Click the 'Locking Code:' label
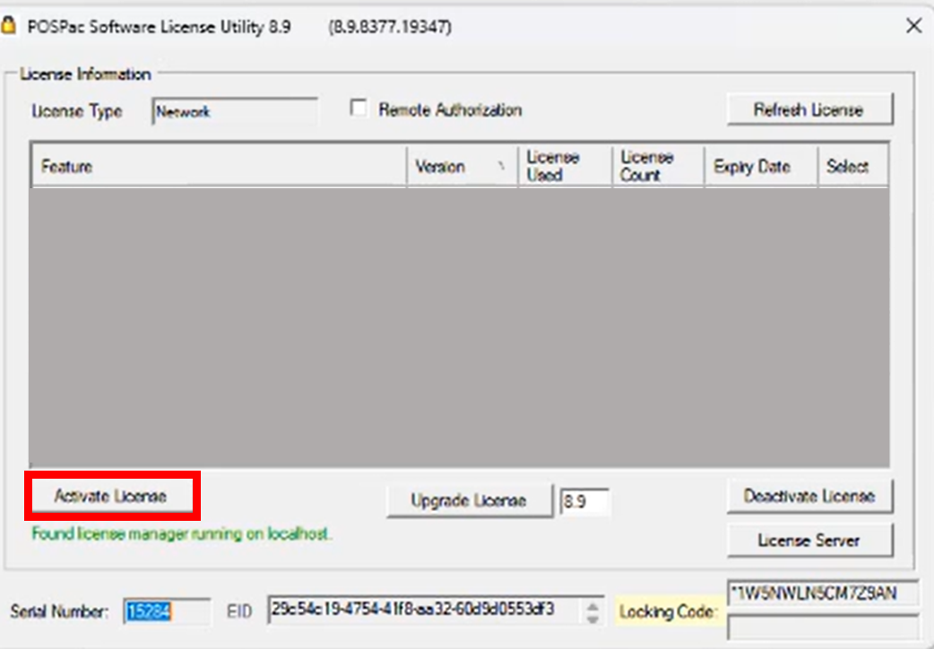This screenshot has height=649, width=934. [669, 611]
